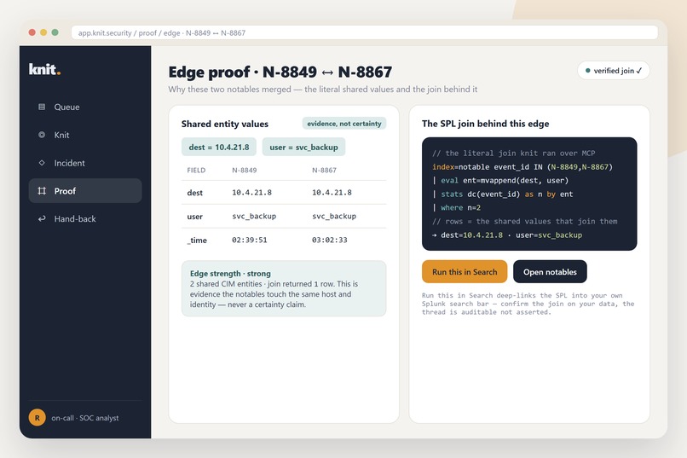Open the Hand-back section
The height and width of the screenshot is (458, 687).
pos(85,218)
